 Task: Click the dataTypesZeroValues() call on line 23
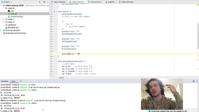pyautogui.click(x=72, y=14)
